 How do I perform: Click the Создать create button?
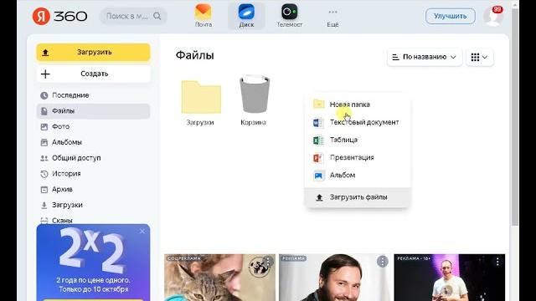pyautogui.click(x=93, y=74)
